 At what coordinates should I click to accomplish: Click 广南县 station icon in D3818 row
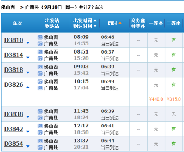point(40,73)
